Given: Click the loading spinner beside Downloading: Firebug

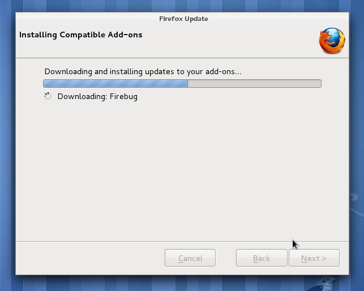Looking at the screenshot, I should pos(48,96).
